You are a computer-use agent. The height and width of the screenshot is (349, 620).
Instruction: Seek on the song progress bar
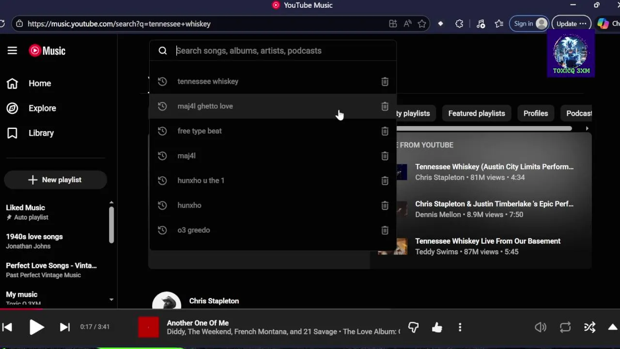[310, 309]
